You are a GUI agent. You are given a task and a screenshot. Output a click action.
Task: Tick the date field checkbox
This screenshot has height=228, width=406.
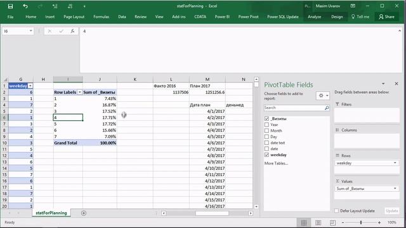266,149
